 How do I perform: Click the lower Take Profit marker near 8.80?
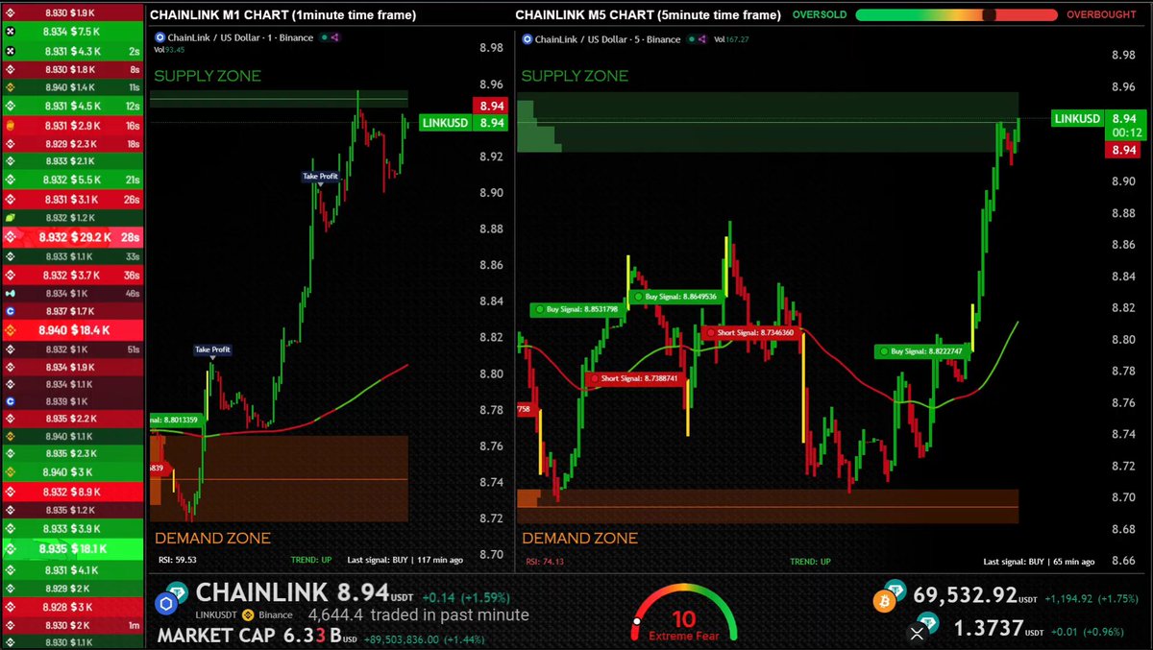point(212,349)
